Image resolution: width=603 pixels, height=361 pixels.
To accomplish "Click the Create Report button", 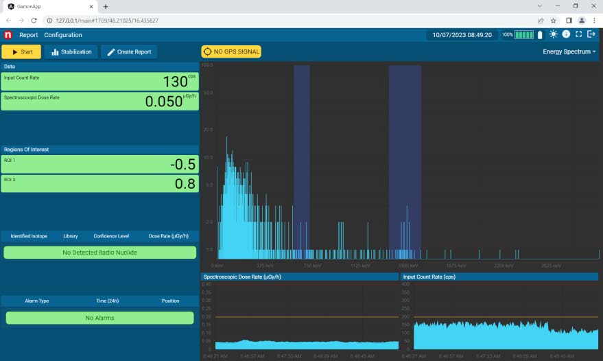I will (x=129, y=51).
